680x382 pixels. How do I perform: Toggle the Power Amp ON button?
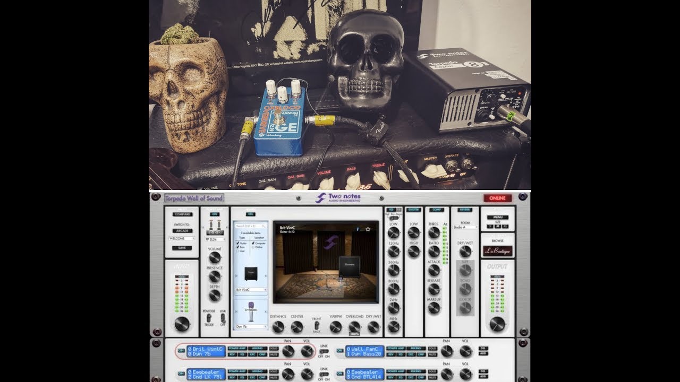(x=215, y=214)
